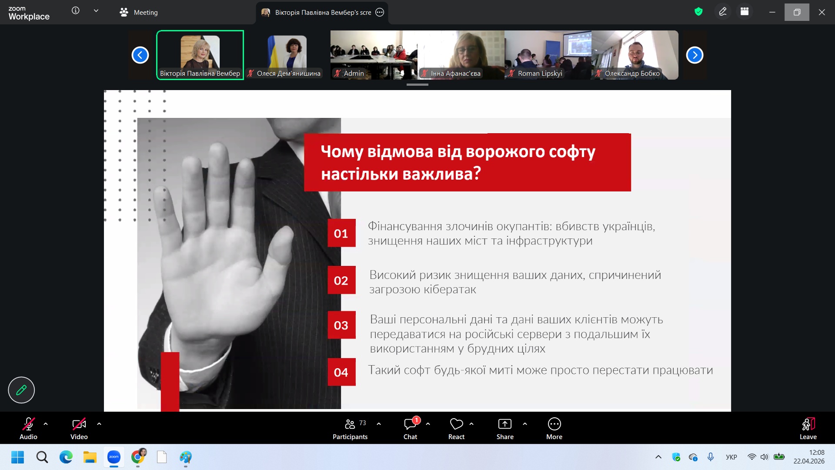Unmute the Audio microphone
The height and width of the screenshot is (470, 835).
(x=28, y=429)
